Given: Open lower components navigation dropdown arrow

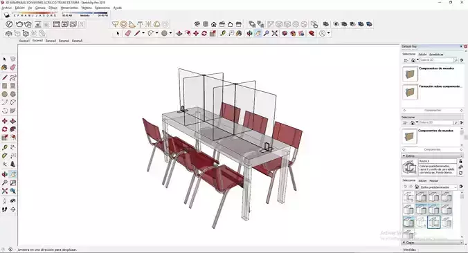Looking at the screenshot, I should (417, 122).
